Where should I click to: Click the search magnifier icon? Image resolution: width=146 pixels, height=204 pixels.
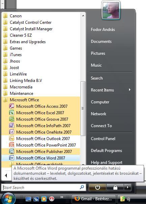pos(82,187)
